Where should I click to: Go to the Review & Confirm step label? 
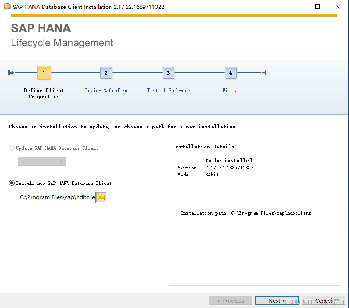coord(106,90)
